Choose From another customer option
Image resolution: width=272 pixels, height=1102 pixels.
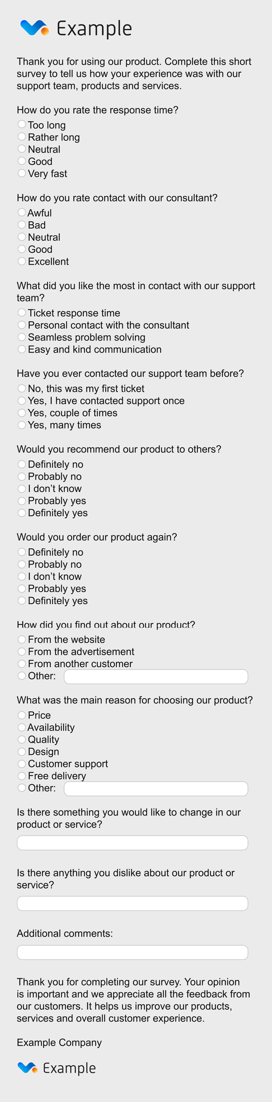21,663
